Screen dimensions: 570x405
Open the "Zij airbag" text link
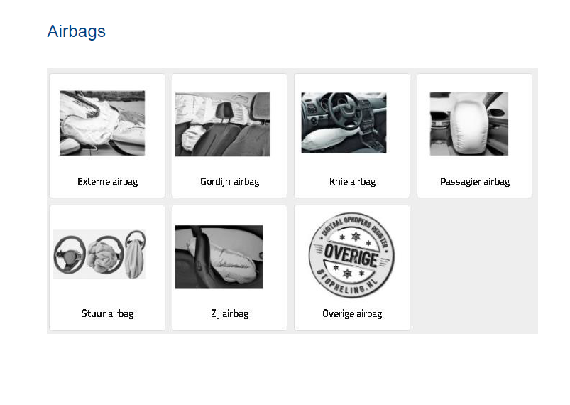230,314
